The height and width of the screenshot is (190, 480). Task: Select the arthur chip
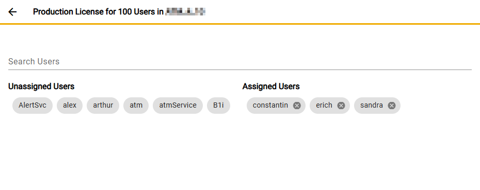coord(103,106)
